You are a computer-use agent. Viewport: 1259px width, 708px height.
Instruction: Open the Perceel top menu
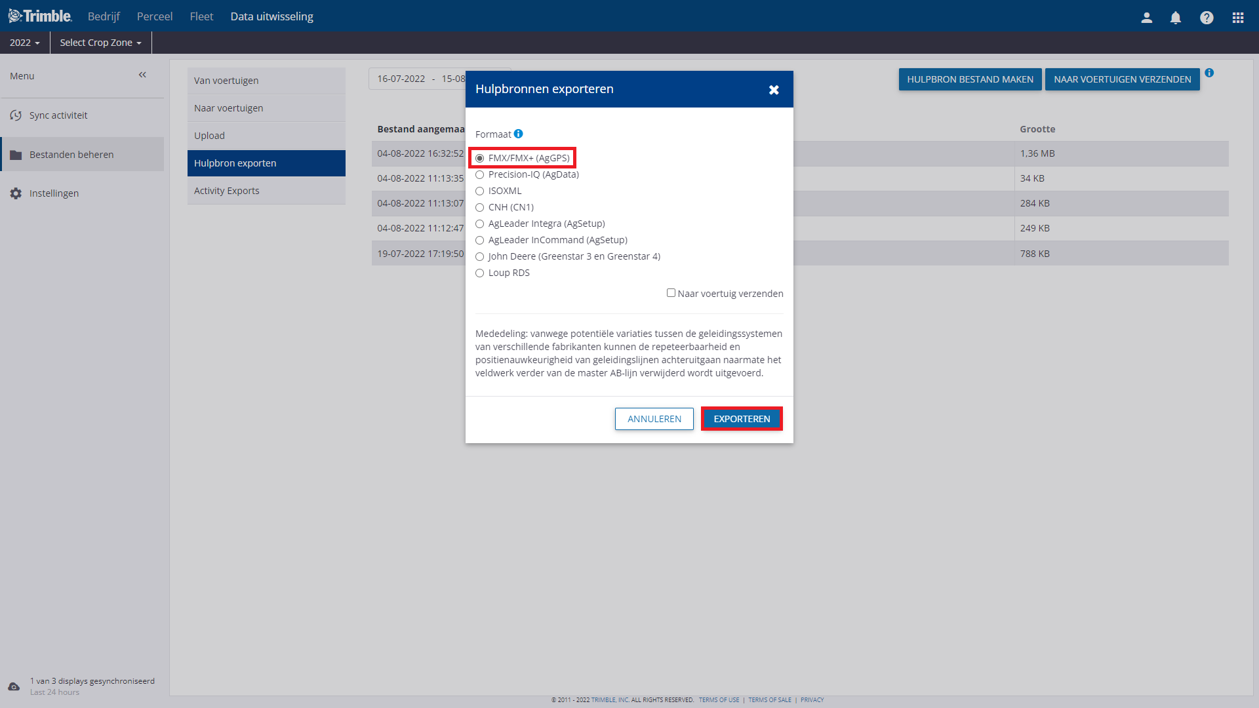tap(155, 16)
